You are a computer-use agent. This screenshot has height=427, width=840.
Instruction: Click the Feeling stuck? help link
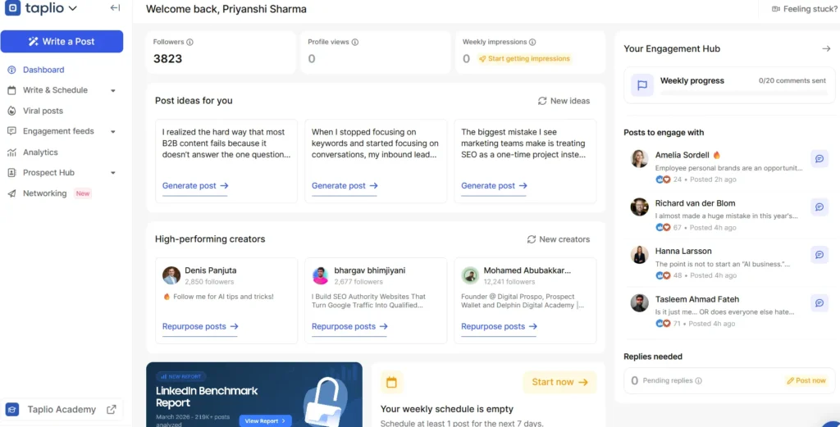(x=804, y=9)
